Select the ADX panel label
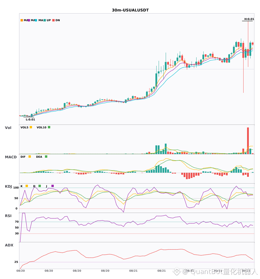Image resolution: width=260 pixels, height=279 pixels. click(9, 245)
